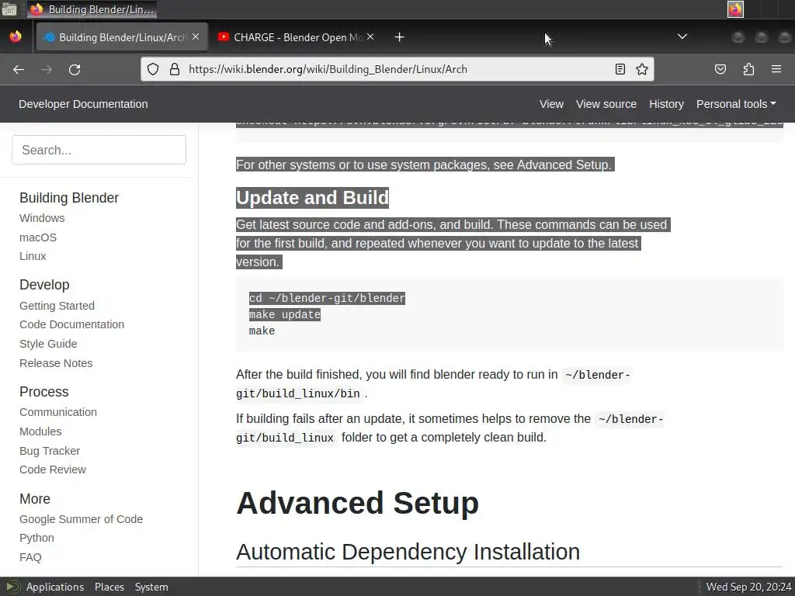Image resolution: width=795 pixels, height=596 pixels.
Task: Open the Develop sidebar heading
Action: click(44, 285)
